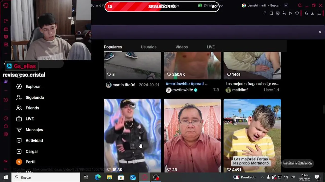Open mvrtinwhite user profile link
The width and height of the screenshot is (325, 182).
click(x=182, y=90)
